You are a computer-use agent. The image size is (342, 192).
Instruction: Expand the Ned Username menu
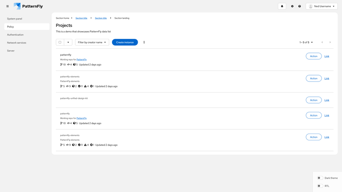tap(321, 6)
